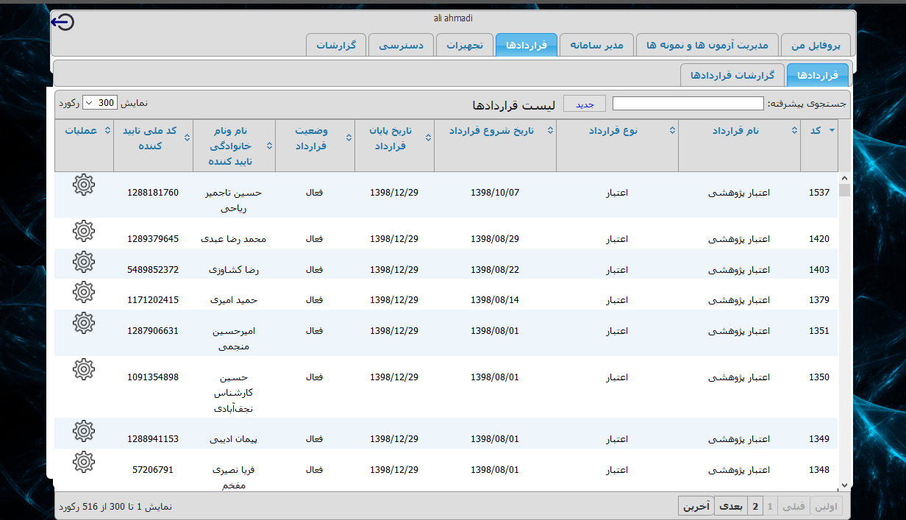Open gear actions for contract 1350
This screenshot has width=906, height=520.
click(x=84, y=369)
